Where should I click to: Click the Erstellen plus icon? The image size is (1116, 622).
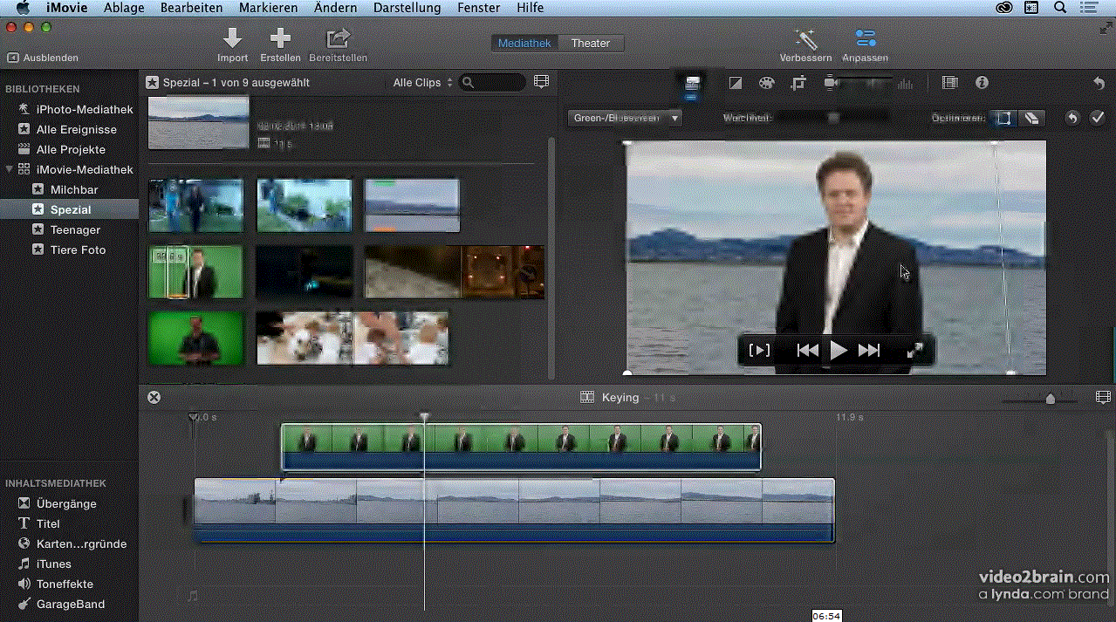(280, 38)
